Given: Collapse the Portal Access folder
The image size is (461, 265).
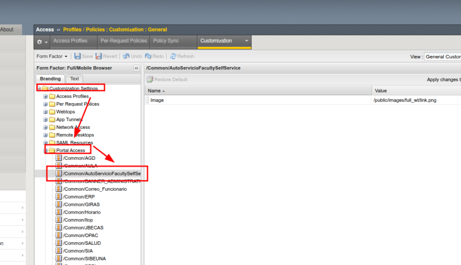Looking at the screenshot, I should pyautogui.click(x=45, y=150).
